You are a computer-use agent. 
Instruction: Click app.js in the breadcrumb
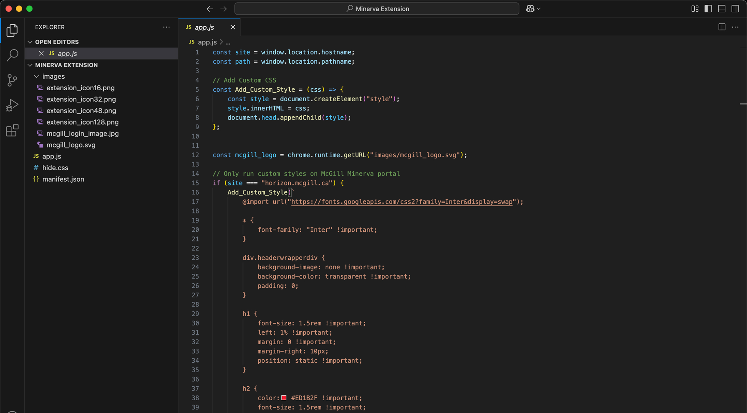pyautogui.click(x=207, y=42)
